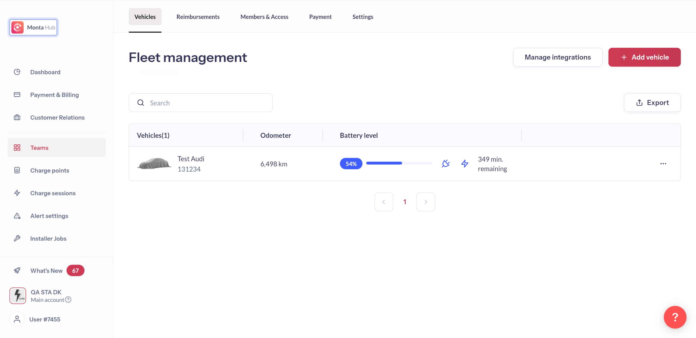Open Alert settings page
Screen dimensions: 696x338
click(x=49, y=216)
